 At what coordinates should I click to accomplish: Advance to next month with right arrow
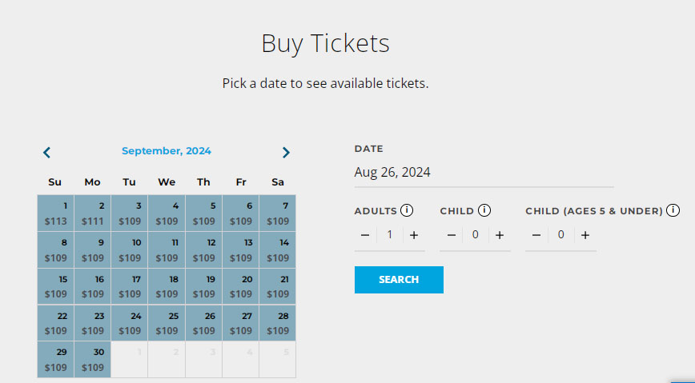tap(286, 153)
